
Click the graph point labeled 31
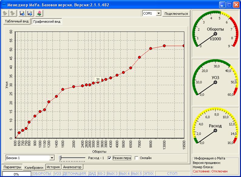pyautogui.click(x=98, y=82)
